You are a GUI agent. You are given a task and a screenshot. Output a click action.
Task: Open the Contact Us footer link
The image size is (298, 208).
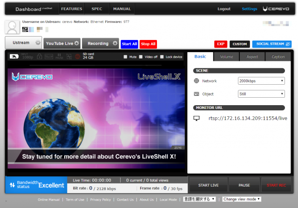(125, 200)
